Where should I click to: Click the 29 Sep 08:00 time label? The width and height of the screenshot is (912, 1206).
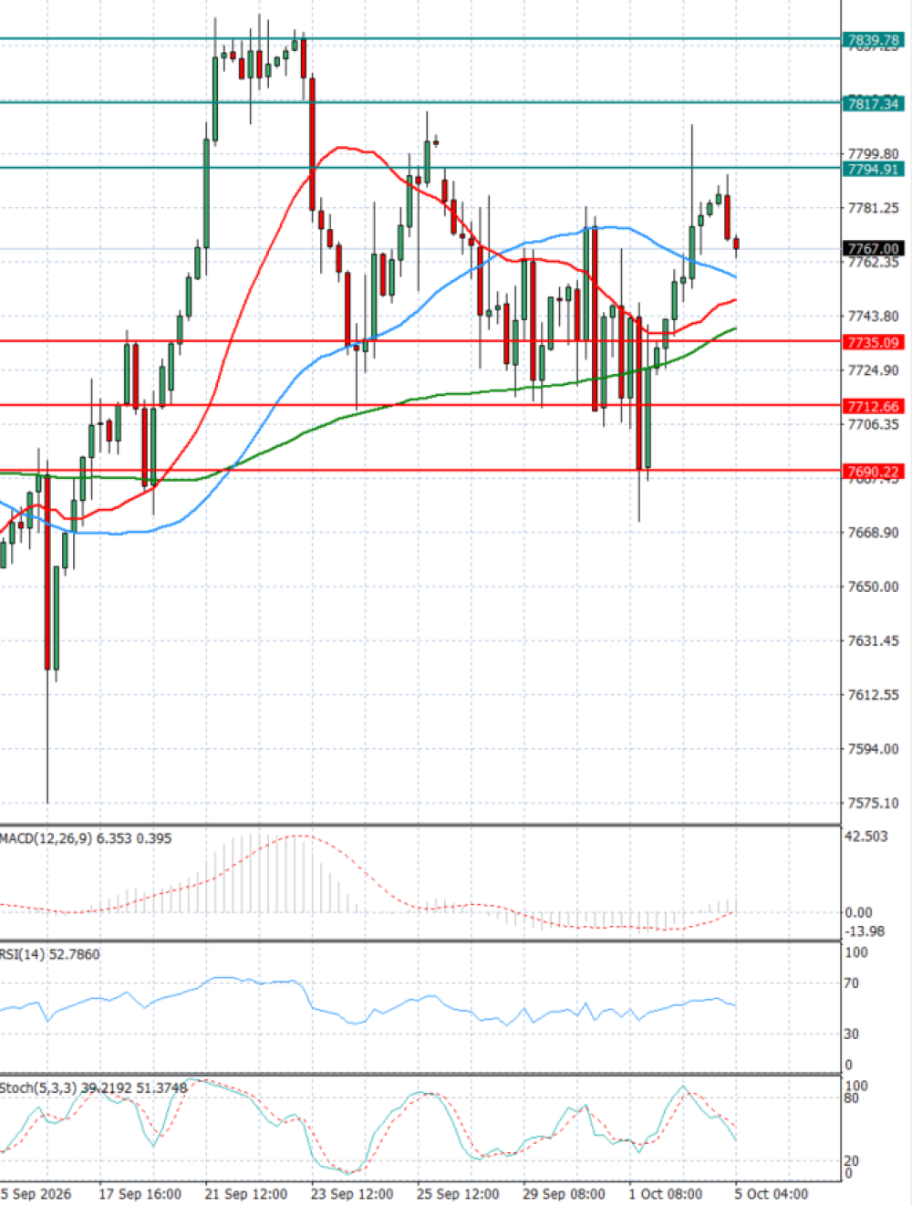click(x=564, y=1194)
